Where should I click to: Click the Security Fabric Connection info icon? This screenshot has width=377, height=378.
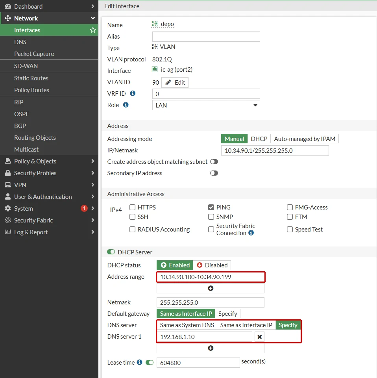tap(251, 233)
